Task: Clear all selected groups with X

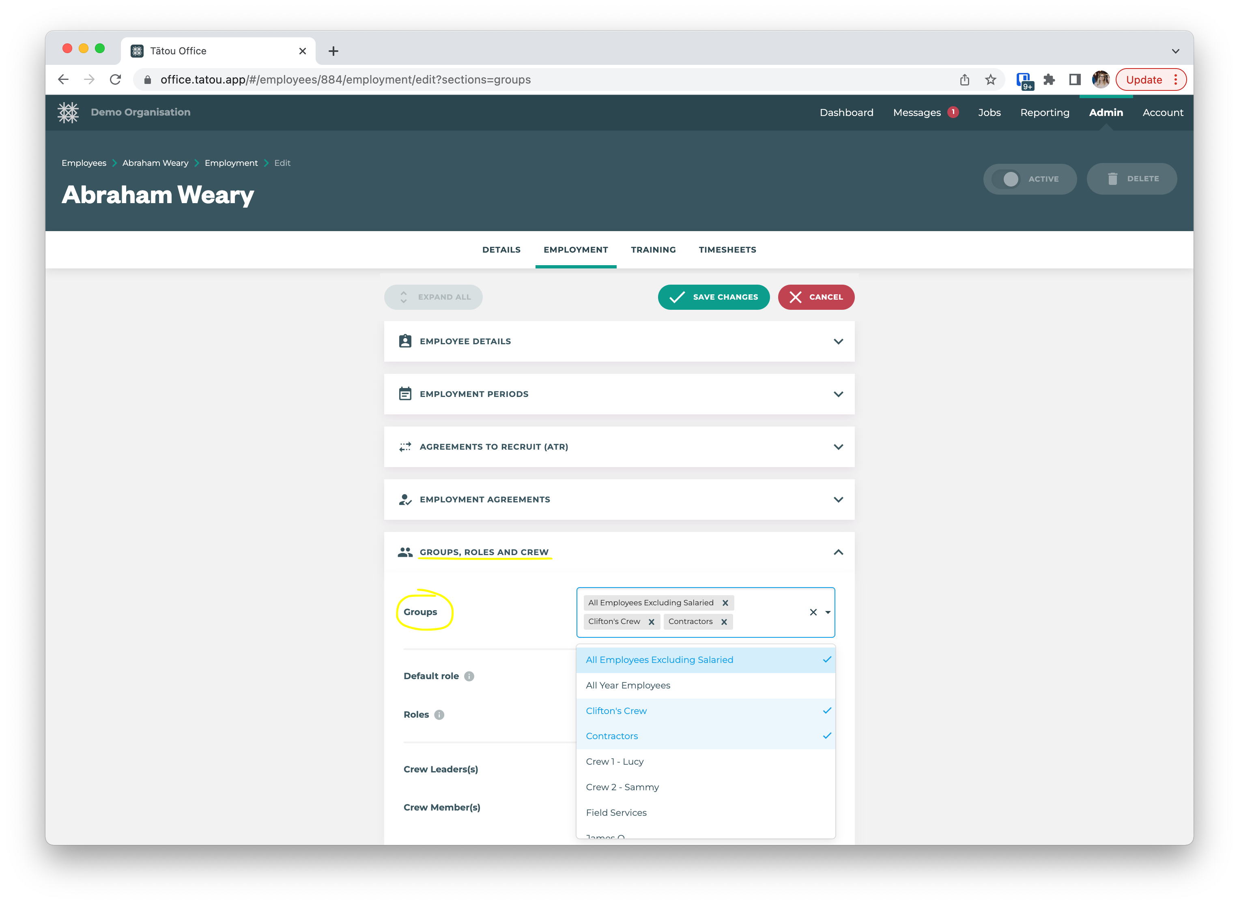Action: click(813, 613)
